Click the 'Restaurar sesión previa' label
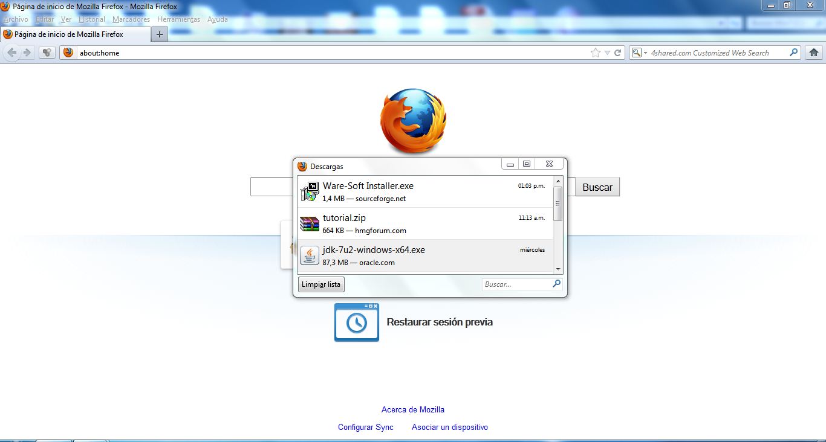Viewport: 826px width, 442px height. click(440, 322)
